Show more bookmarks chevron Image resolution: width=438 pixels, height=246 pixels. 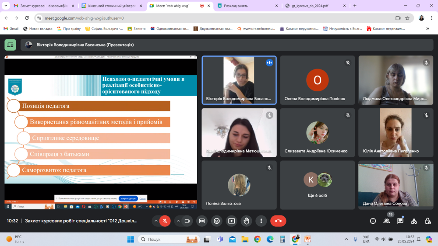point(427,29)
